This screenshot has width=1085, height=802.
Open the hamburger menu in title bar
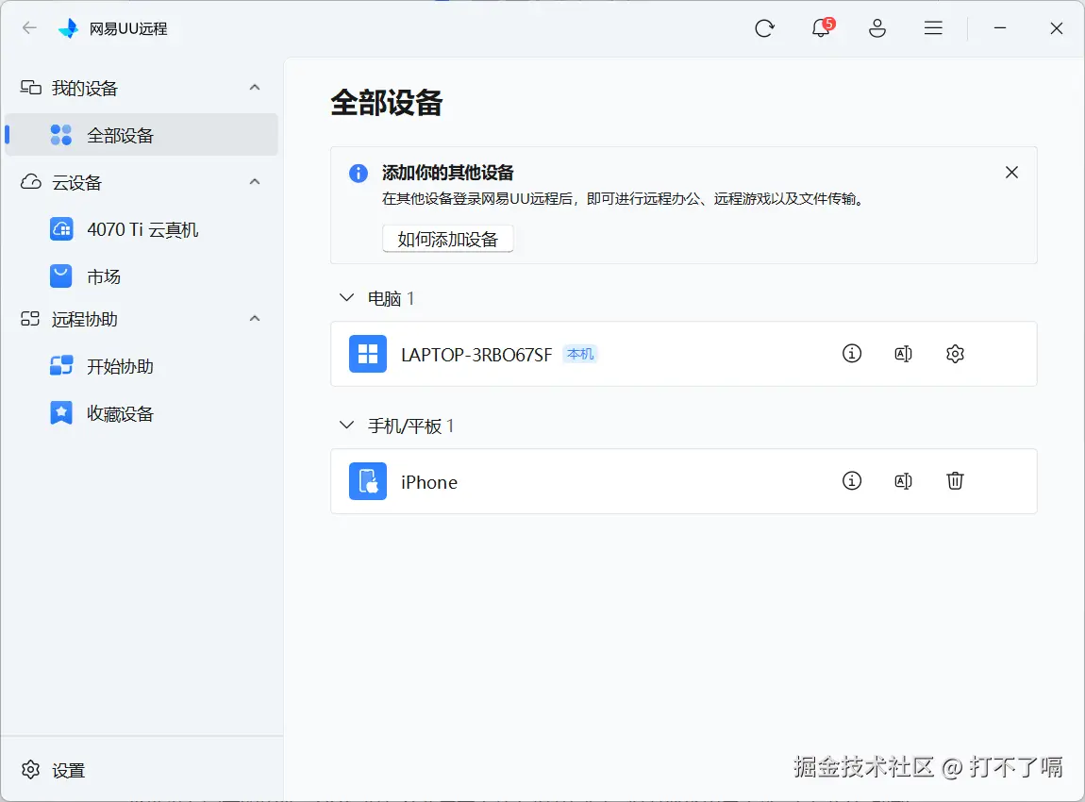[933, 27]
